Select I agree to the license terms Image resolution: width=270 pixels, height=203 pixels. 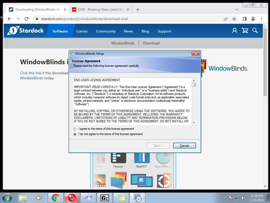(x=75, y=129)
